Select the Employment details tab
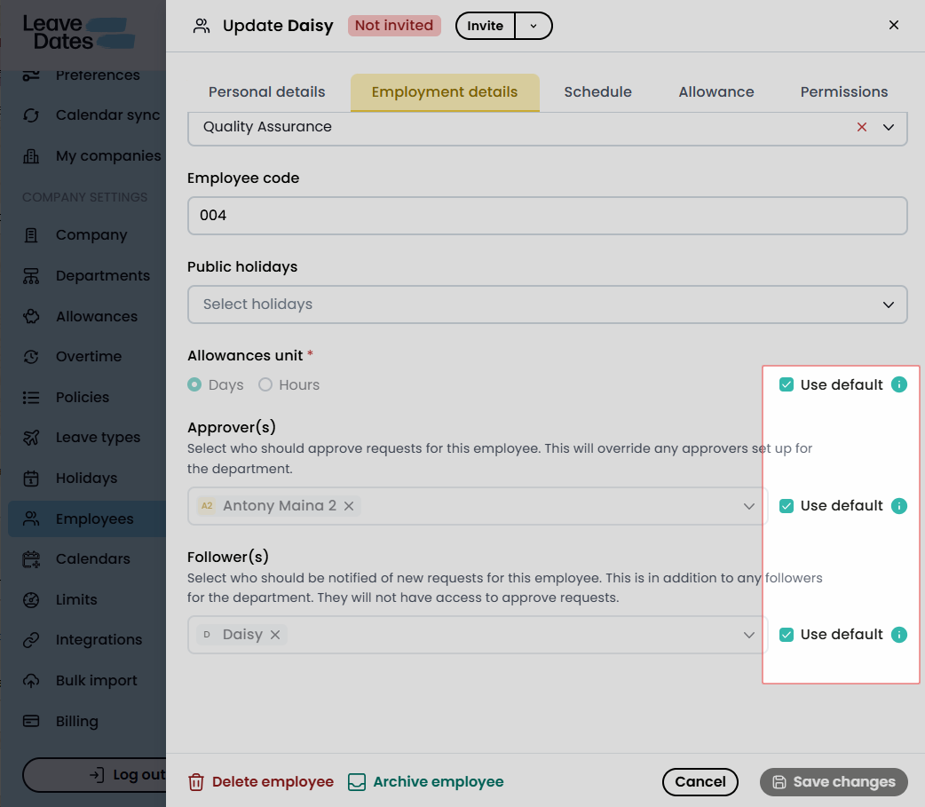Screen dimensions: 925x807 pyautogui.click(x=445, y=92)
